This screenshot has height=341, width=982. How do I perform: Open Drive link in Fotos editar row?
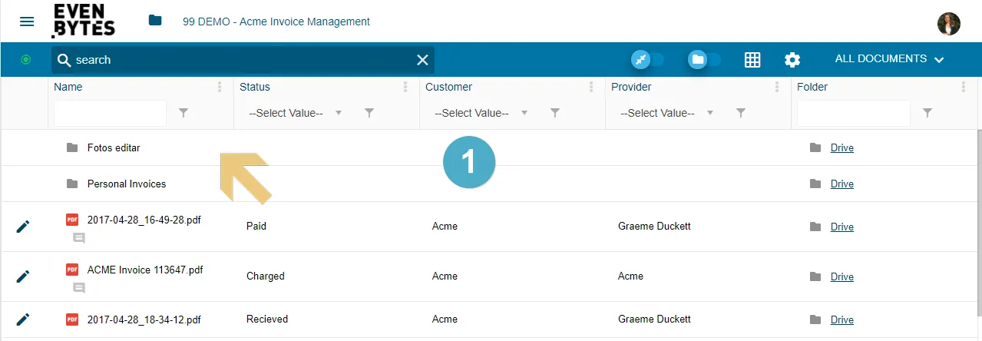[842, 147]
